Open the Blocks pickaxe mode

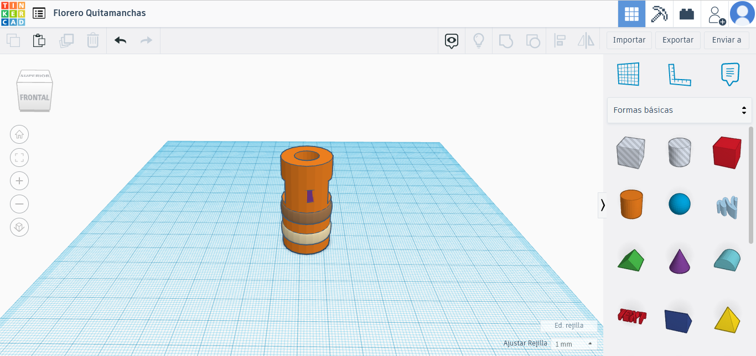(659, 14)
